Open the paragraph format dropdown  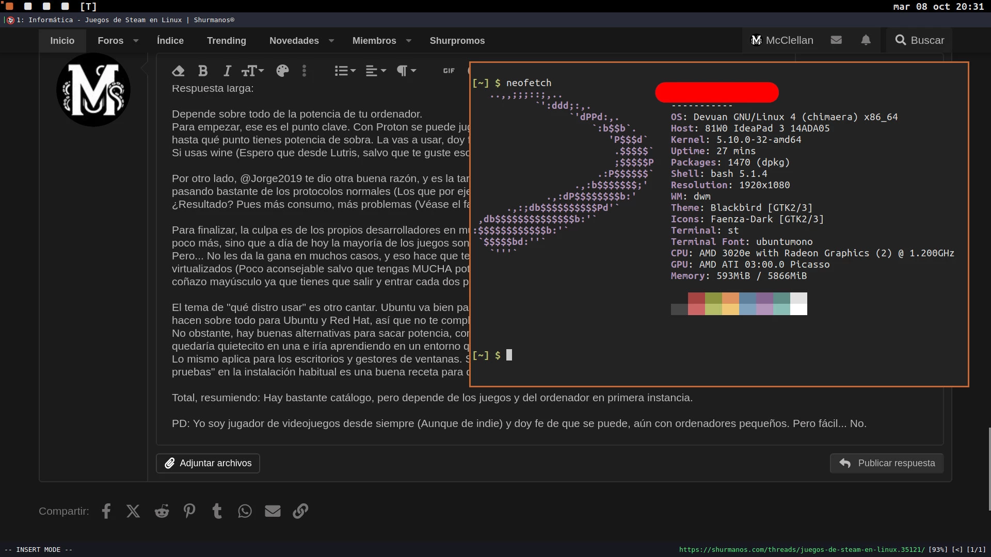(x=406, y=71)
